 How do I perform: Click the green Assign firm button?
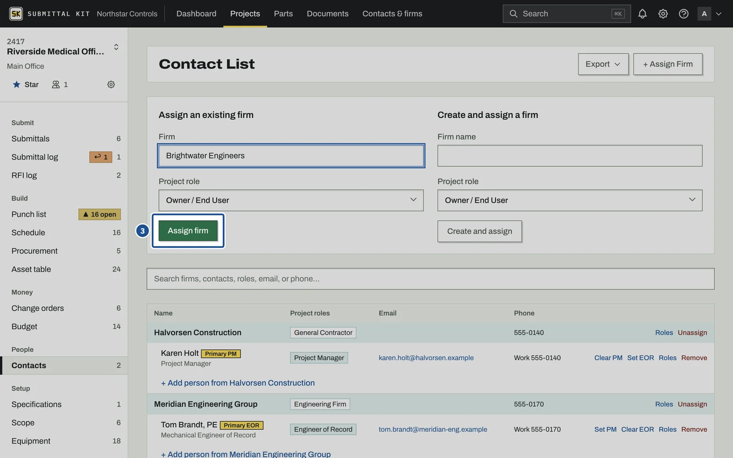[x=188, y=231]
